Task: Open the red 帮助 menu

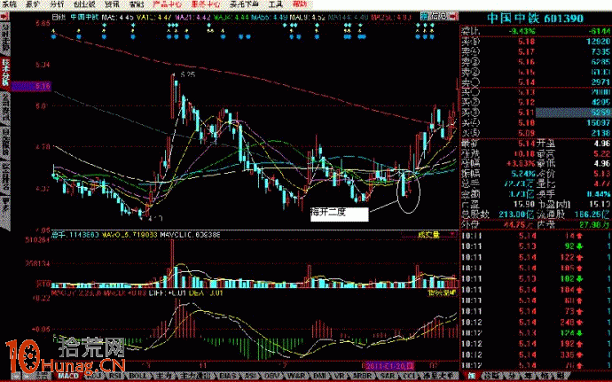Action: click(x=300, y=4)
